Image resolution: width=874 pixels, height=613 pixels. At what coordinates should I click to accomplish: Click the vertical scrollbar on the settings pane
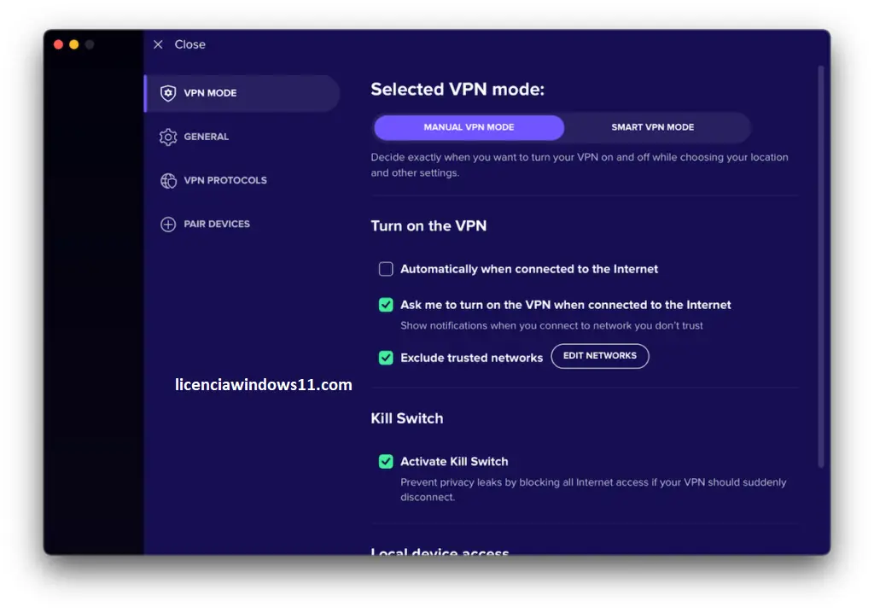[820, 266]
